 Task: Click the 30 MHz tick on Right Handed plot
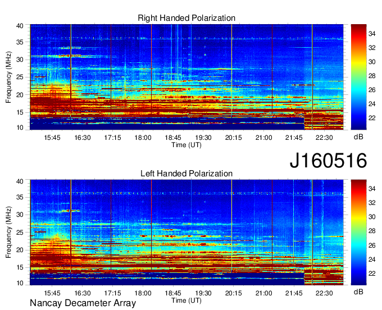[x=20, y=60]
